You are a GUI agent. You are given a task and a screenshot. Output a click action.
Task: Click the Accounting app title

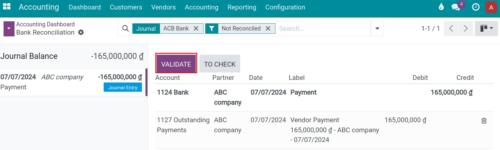[39, 7]
